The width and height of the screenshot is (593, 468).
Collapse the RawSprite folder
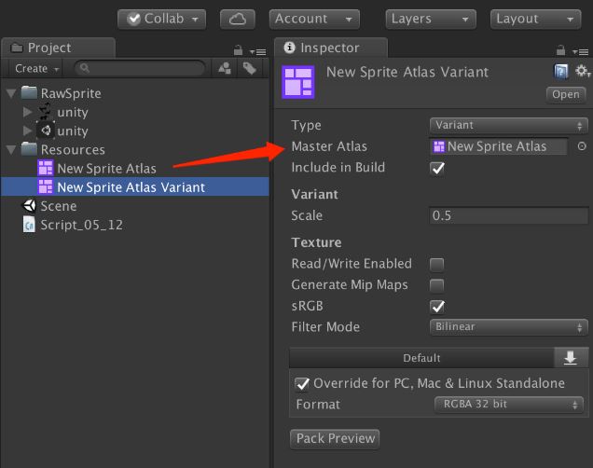coord(11,93)
